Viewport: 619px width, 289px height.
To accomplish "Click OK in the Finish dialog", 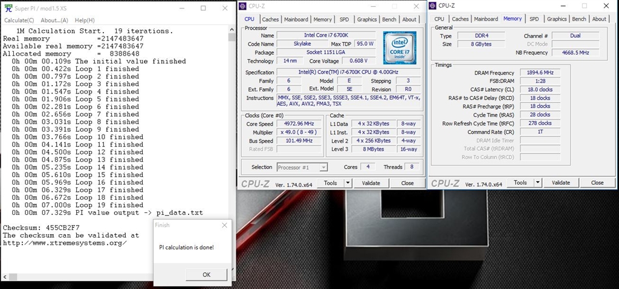I will (x=207, y=275).
